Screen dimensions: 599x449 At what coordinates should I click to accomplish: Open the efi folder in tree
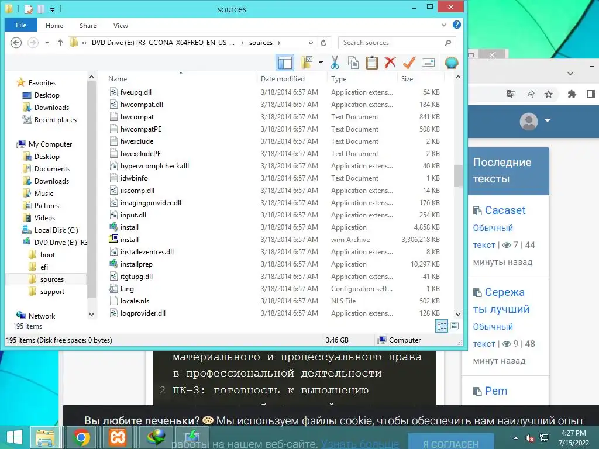coord(44,267)
